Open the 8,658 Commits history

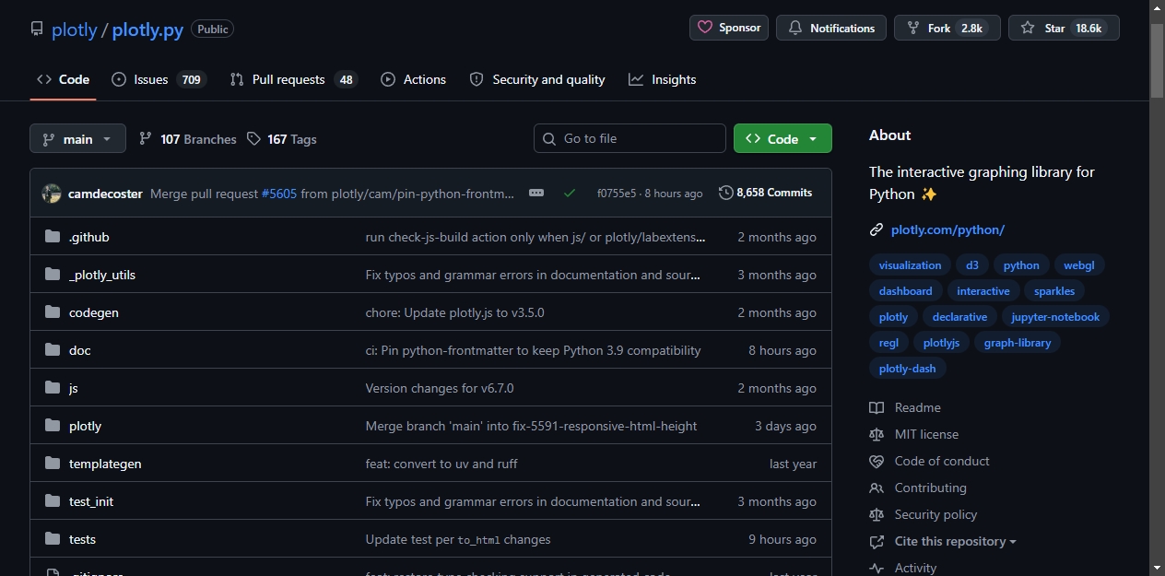click(x=765, y=193)
